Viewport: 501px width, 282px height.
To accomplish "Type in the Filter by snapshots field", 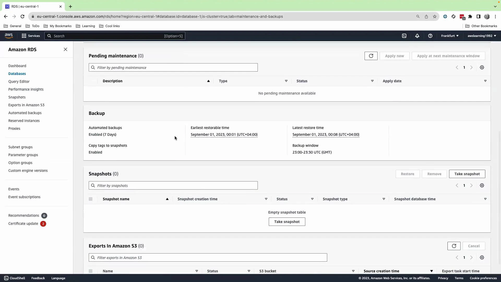I will [173, 185].
